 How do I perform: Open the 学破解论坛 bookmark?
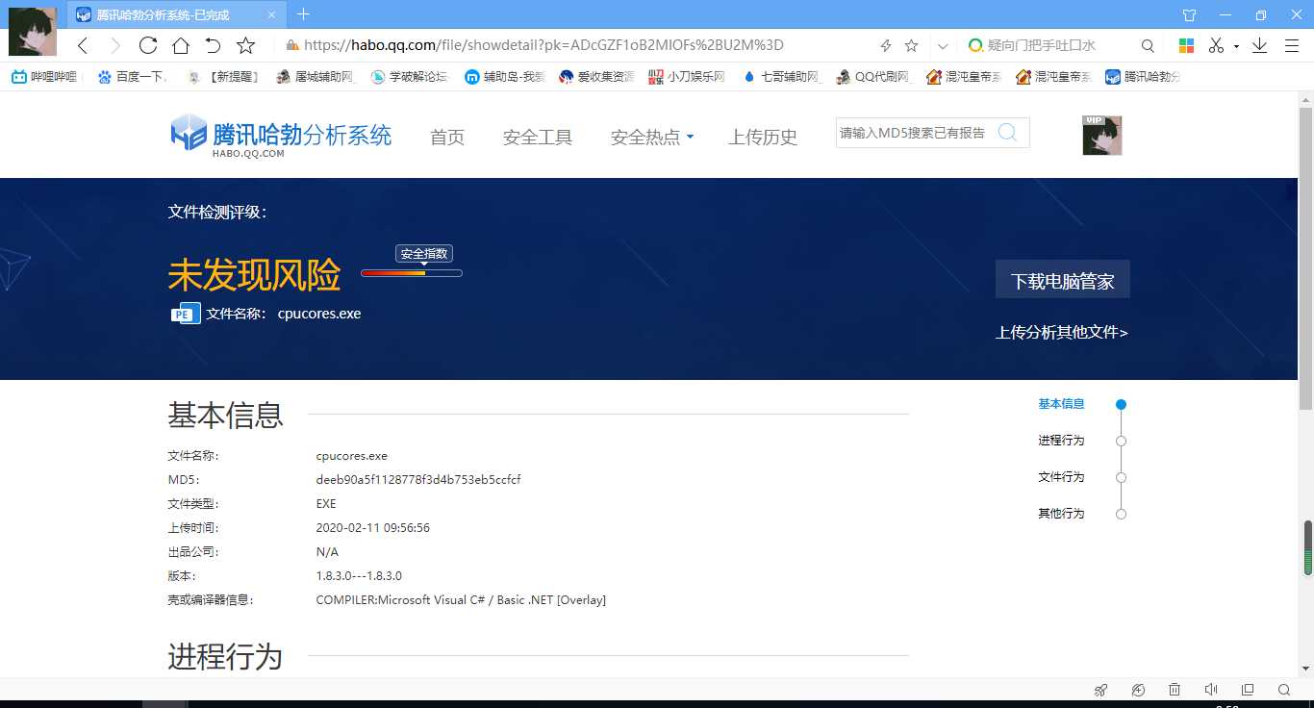coord(409,77)
